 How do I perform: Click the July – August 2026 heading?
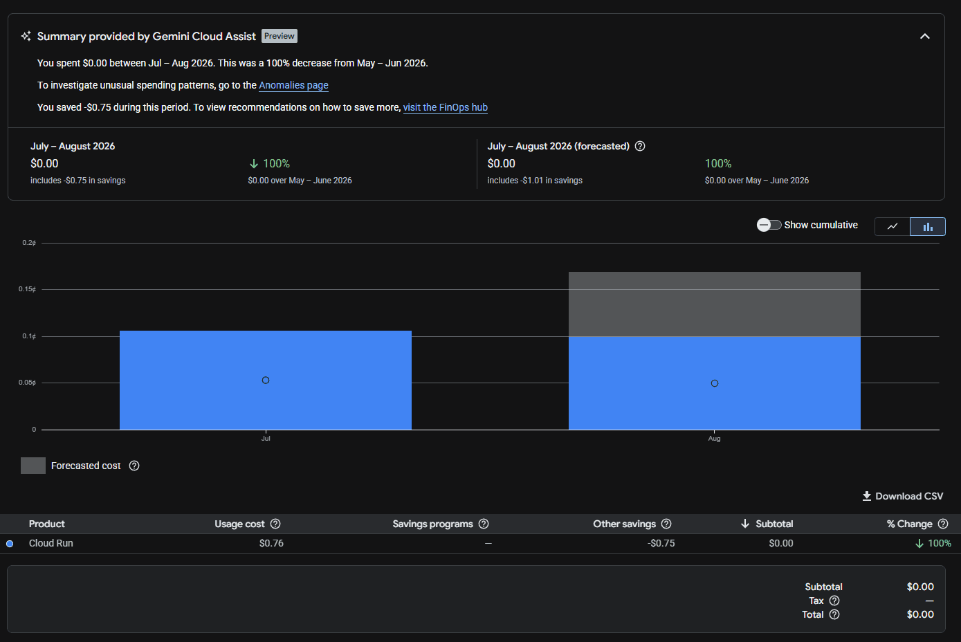click(73, 146)
